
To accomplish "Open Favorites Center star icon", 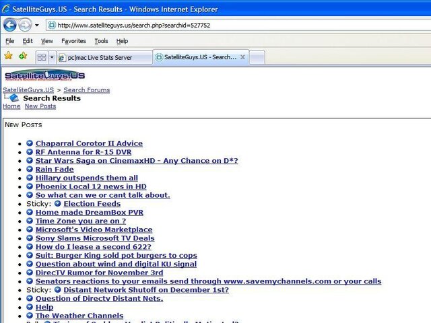I will point(9,56).
